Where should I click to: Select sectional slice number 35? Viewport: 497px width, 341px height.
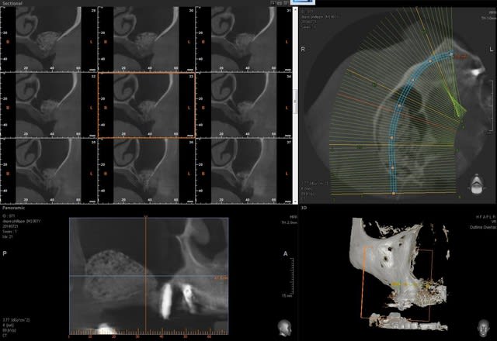coord(49,170)
